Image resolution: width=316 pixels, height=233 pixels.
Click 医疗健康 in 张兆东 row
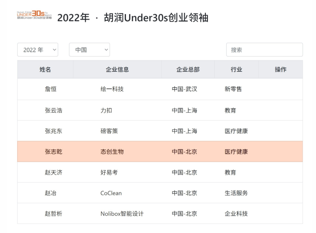click(236, 131)
